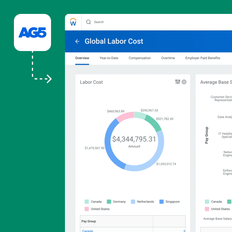Click the Workday logo icon

click(x=73, y=22)
